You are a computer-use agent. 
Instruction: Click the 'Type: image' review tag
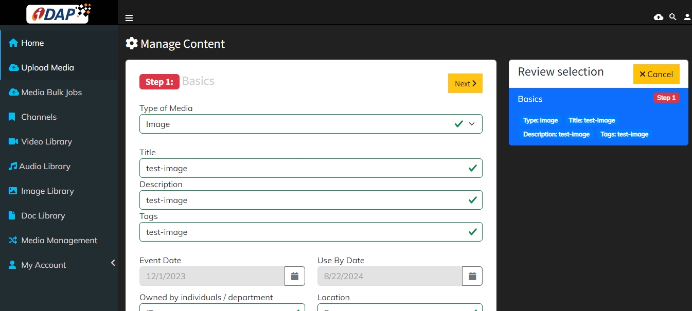[540, 120]
